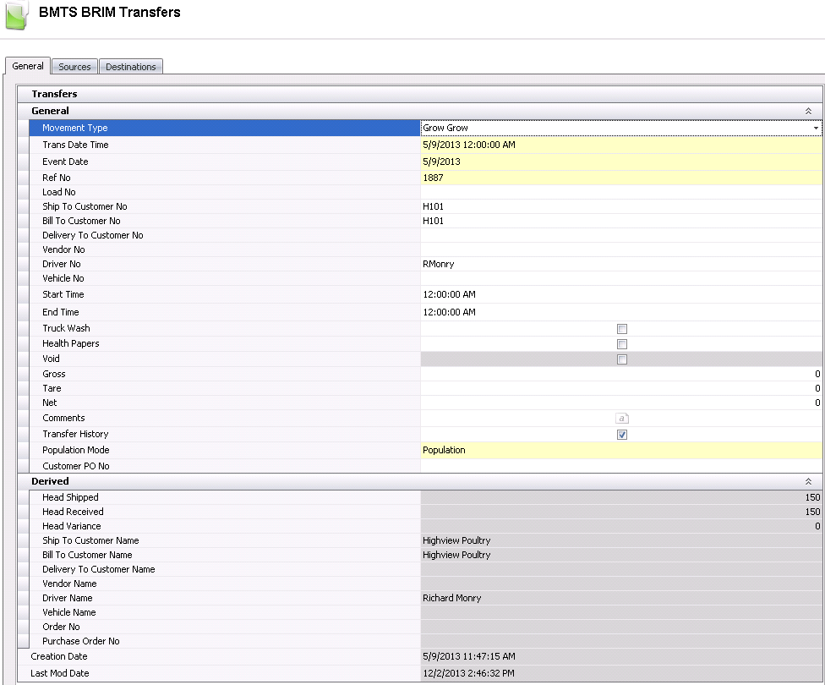Open the Movement Type dropdown
Viewport: 825px width, 685px height.
[x=816, y=129]
